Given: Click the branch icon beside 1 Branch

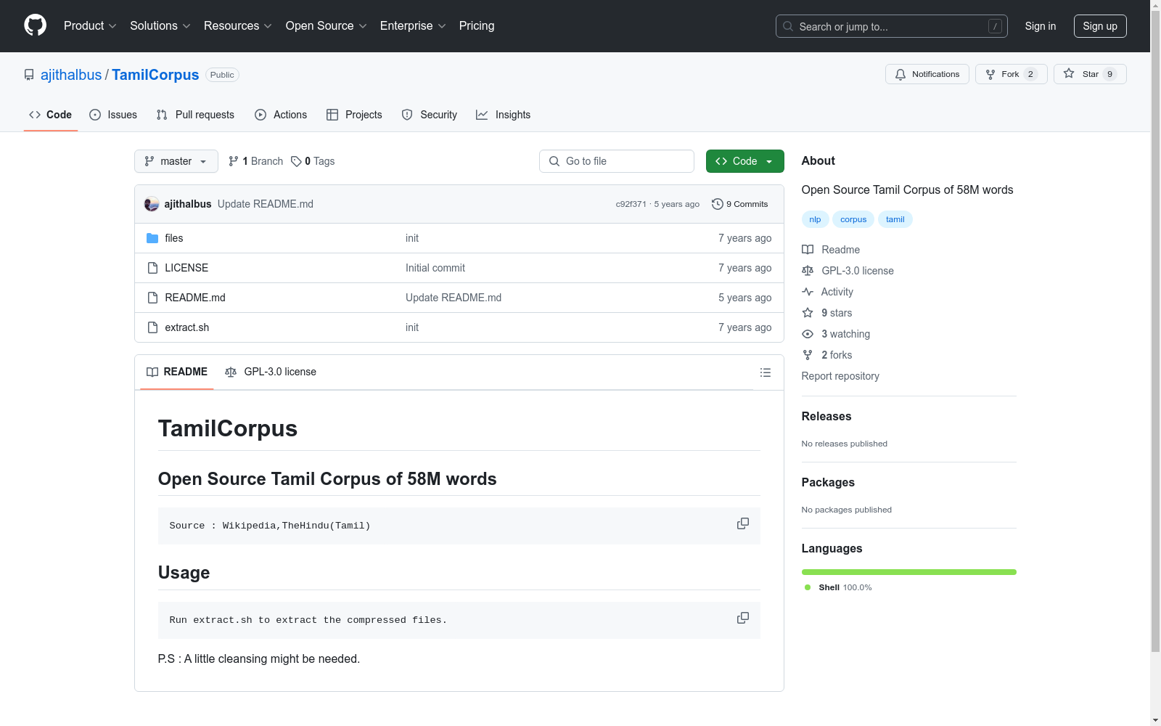Looking at the screenshot, I should [234, 161].
